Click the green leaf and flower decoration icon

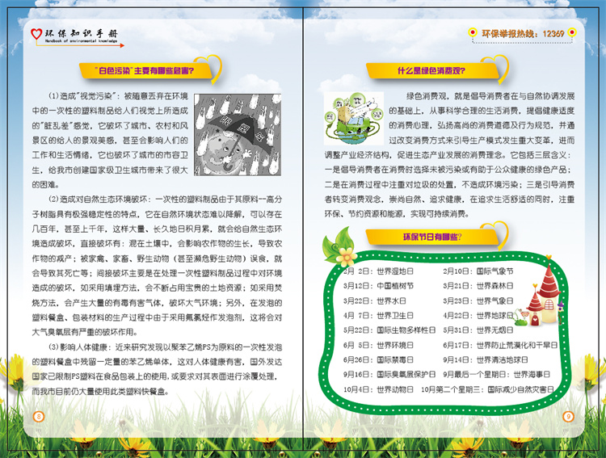click(x=339, y=246)
